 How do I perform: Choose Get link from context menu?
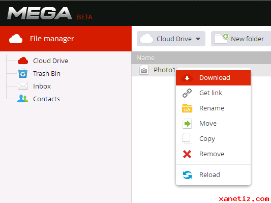pos(213,93)
